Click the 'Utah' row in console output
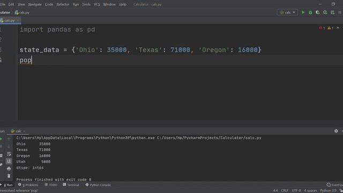The image size is (343, 193). 33,162
